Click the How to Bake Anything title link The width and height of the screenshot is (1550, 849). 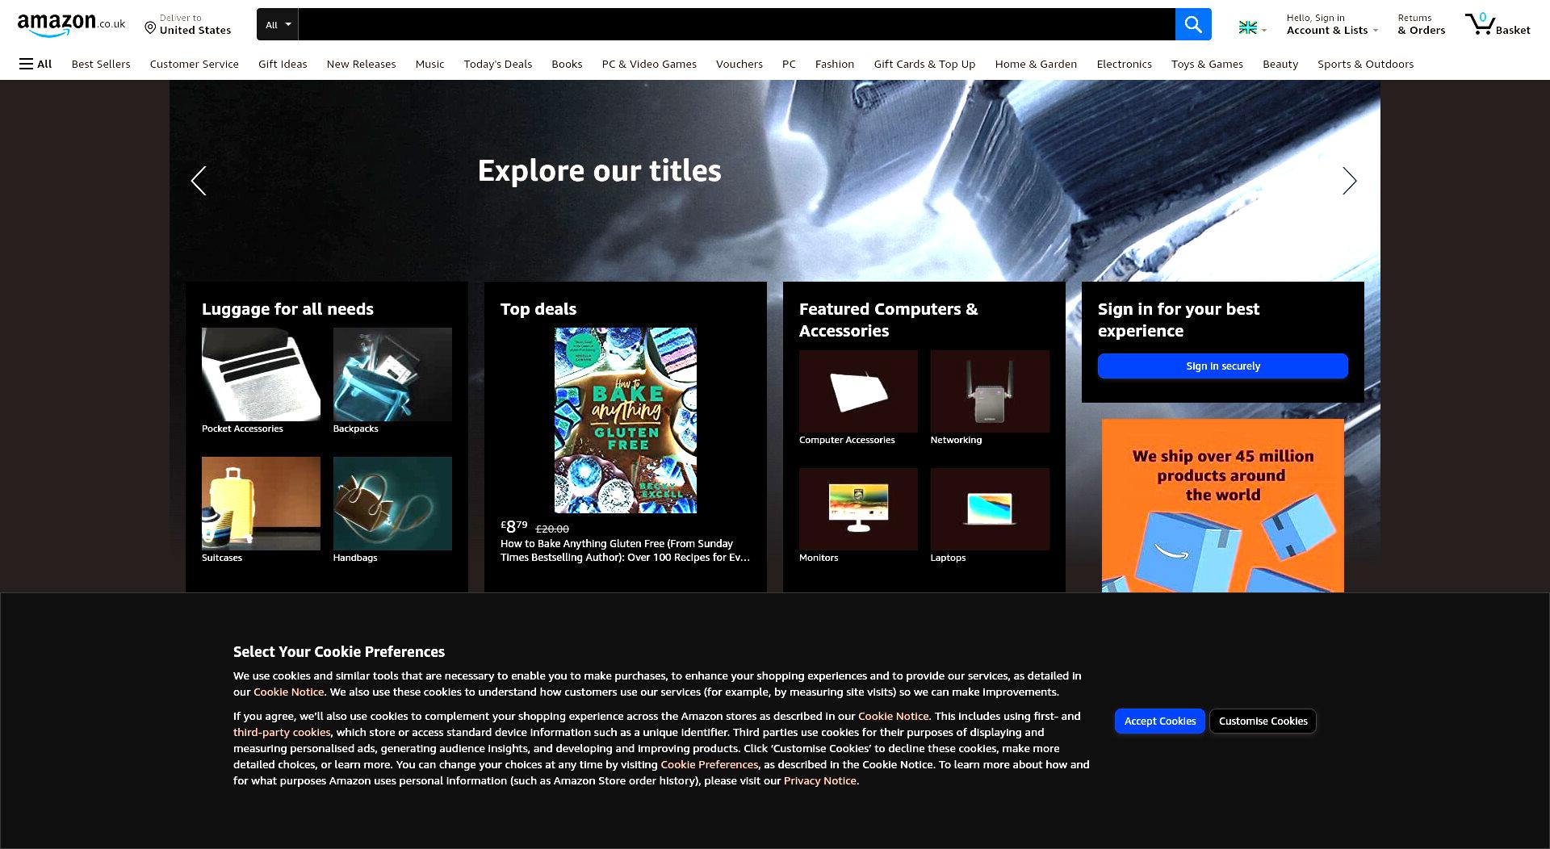point(625,550)
